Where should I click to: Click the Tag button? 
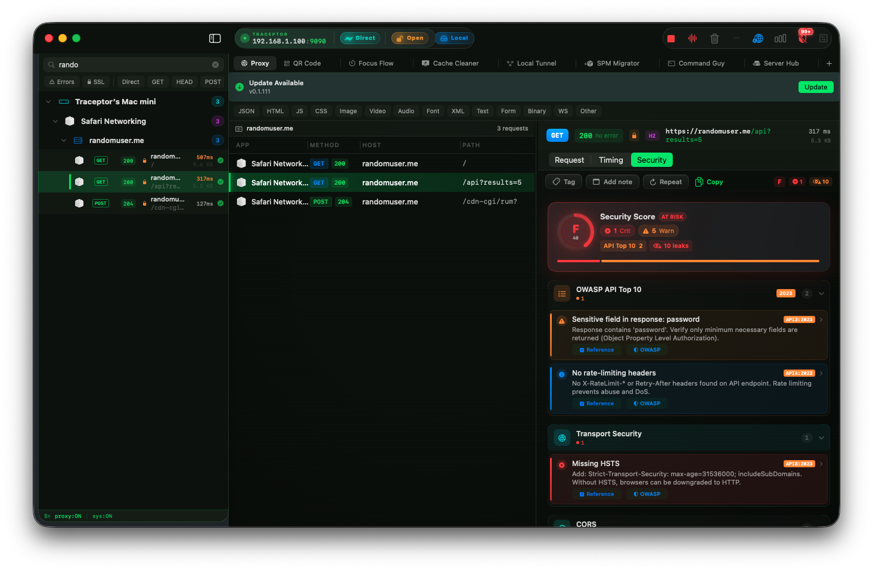(x=563, y=182)
